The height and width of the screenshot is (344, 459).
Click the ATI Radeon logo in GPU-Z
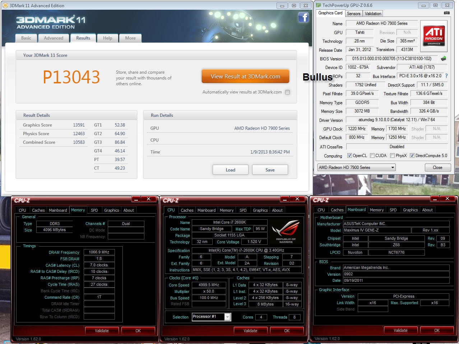(433, 36)
